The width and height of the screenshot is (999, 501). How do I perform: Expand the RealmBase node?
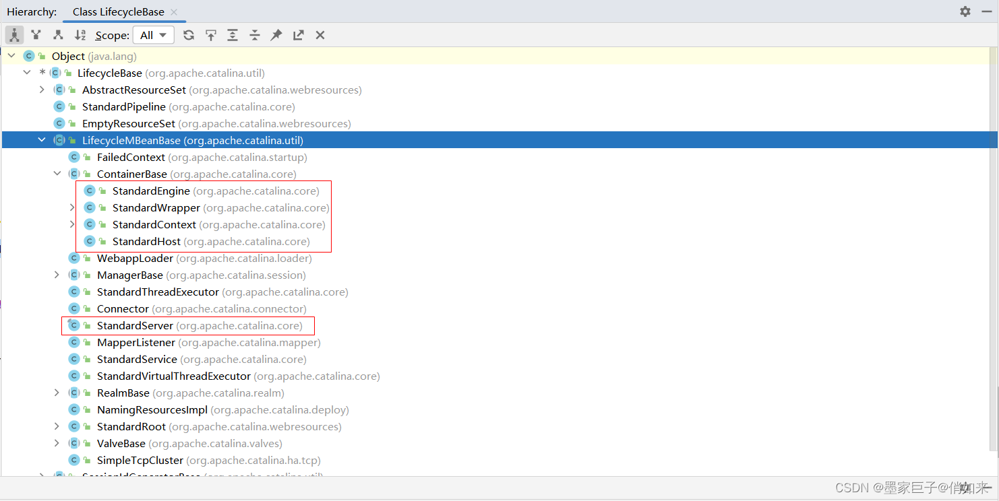point(57,393)
